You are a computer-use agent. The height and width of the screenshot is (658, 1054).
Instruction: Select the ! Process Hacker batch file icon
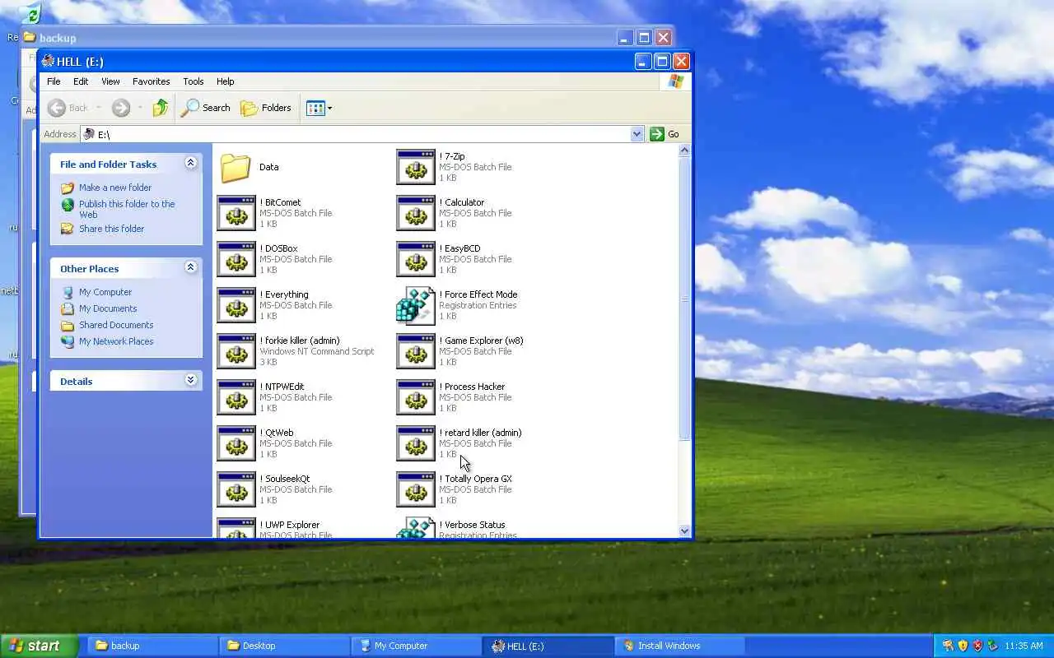(416, 397)
